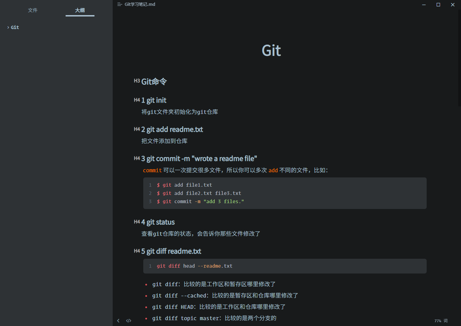This screenshot has height=326, width=461.
Task: Click the heading 2 git add readme.txt
Action: 172,129
